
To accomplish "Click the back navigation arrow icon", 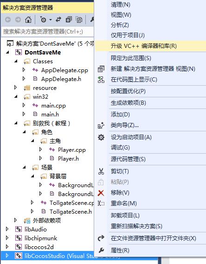I will coord(8,20).
